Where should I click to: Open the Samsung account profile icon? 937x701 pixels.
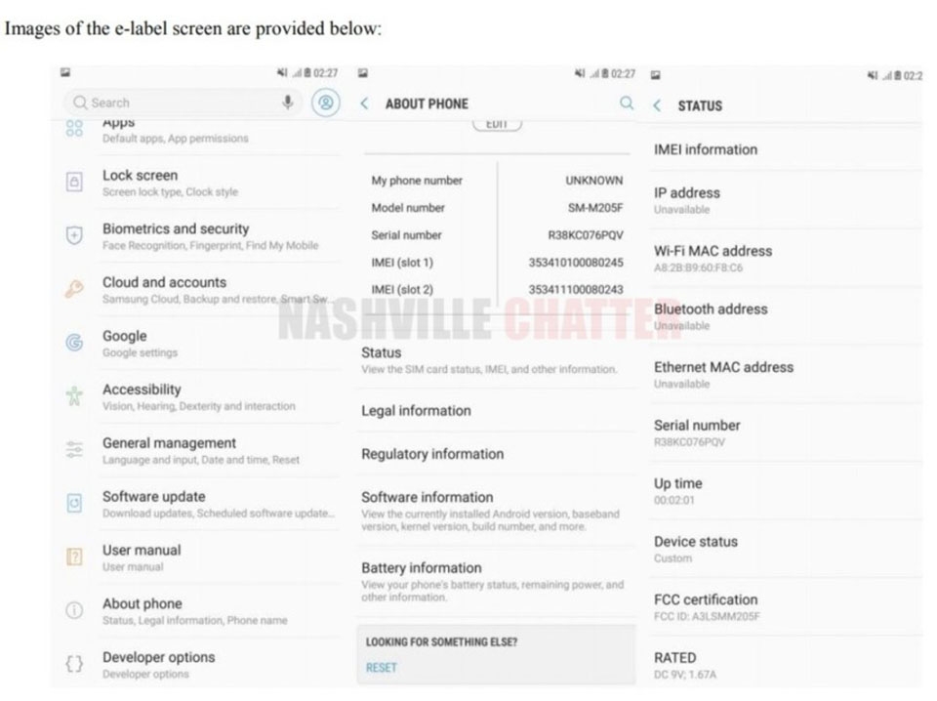pos(326,103)
